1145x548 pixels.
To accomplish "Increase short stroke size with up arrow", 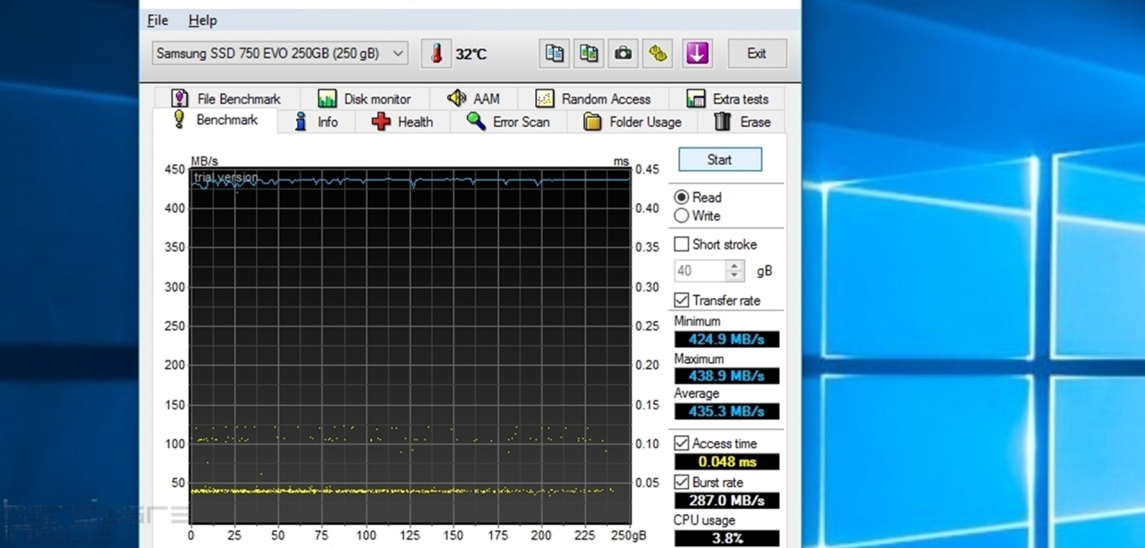I will (735, 266).
